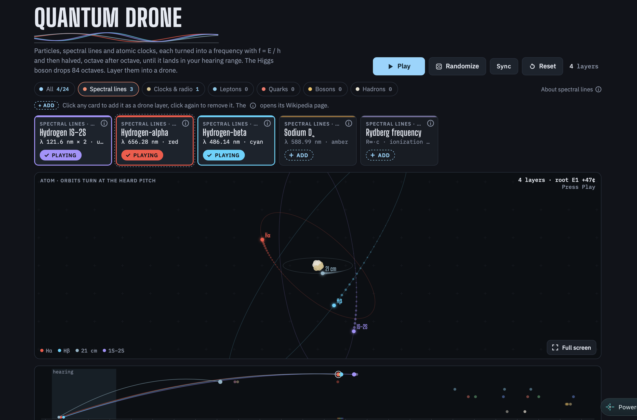Open Wikipedia info icon on Sodium D card
Image resolution: width=637 pixels, height=420 pixels.
coord(349,123)
